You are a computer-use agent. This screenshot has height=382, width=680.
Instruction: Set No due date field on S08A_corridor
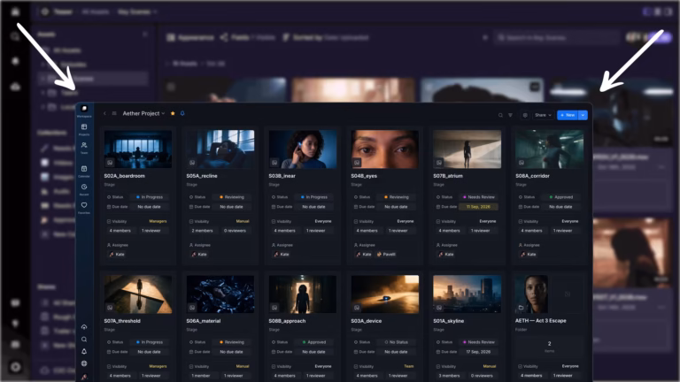560,207
